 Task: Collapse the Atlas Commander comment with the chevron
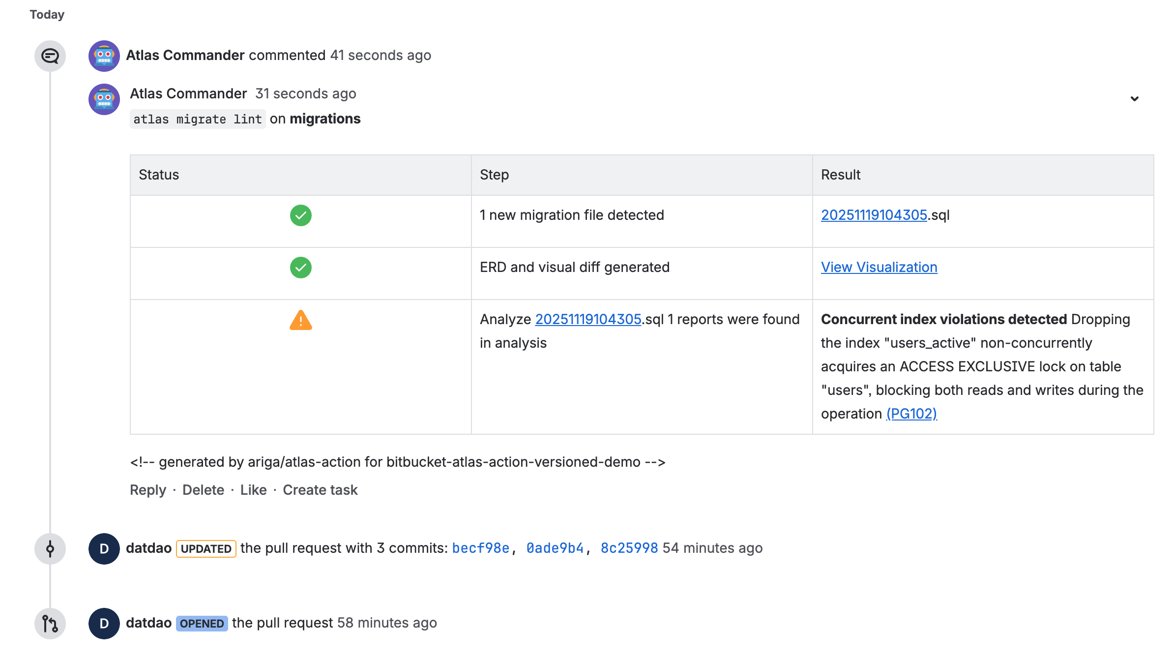click(1135, 98)
